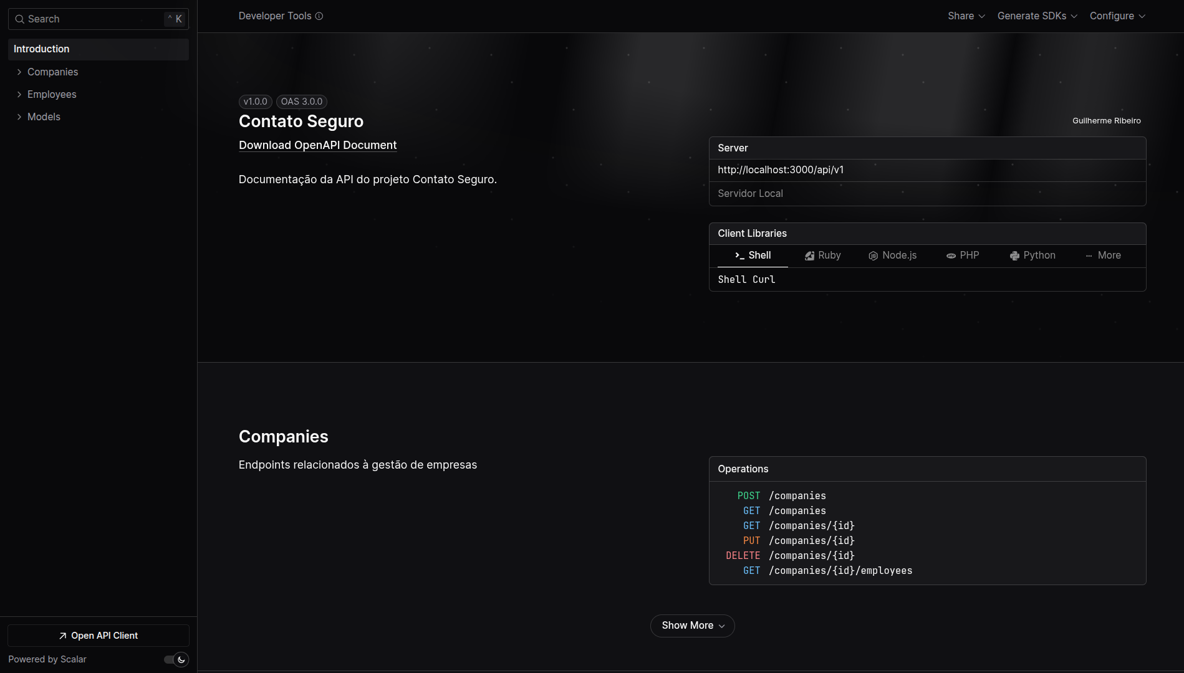Click the Companies section heading
This screenshot has height=673, width=1184.
point(284,437)
